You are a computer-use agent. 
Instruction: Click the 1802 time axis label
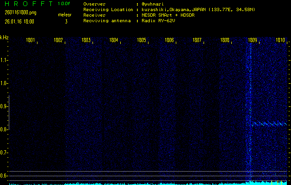[x=58, y=40]
